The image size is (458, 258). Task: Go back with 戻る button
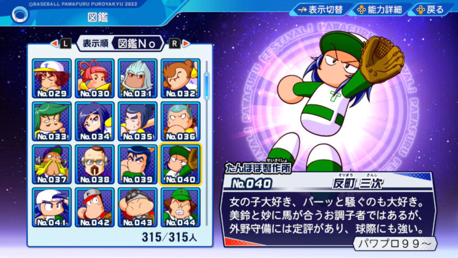click(x=431, y=10)
